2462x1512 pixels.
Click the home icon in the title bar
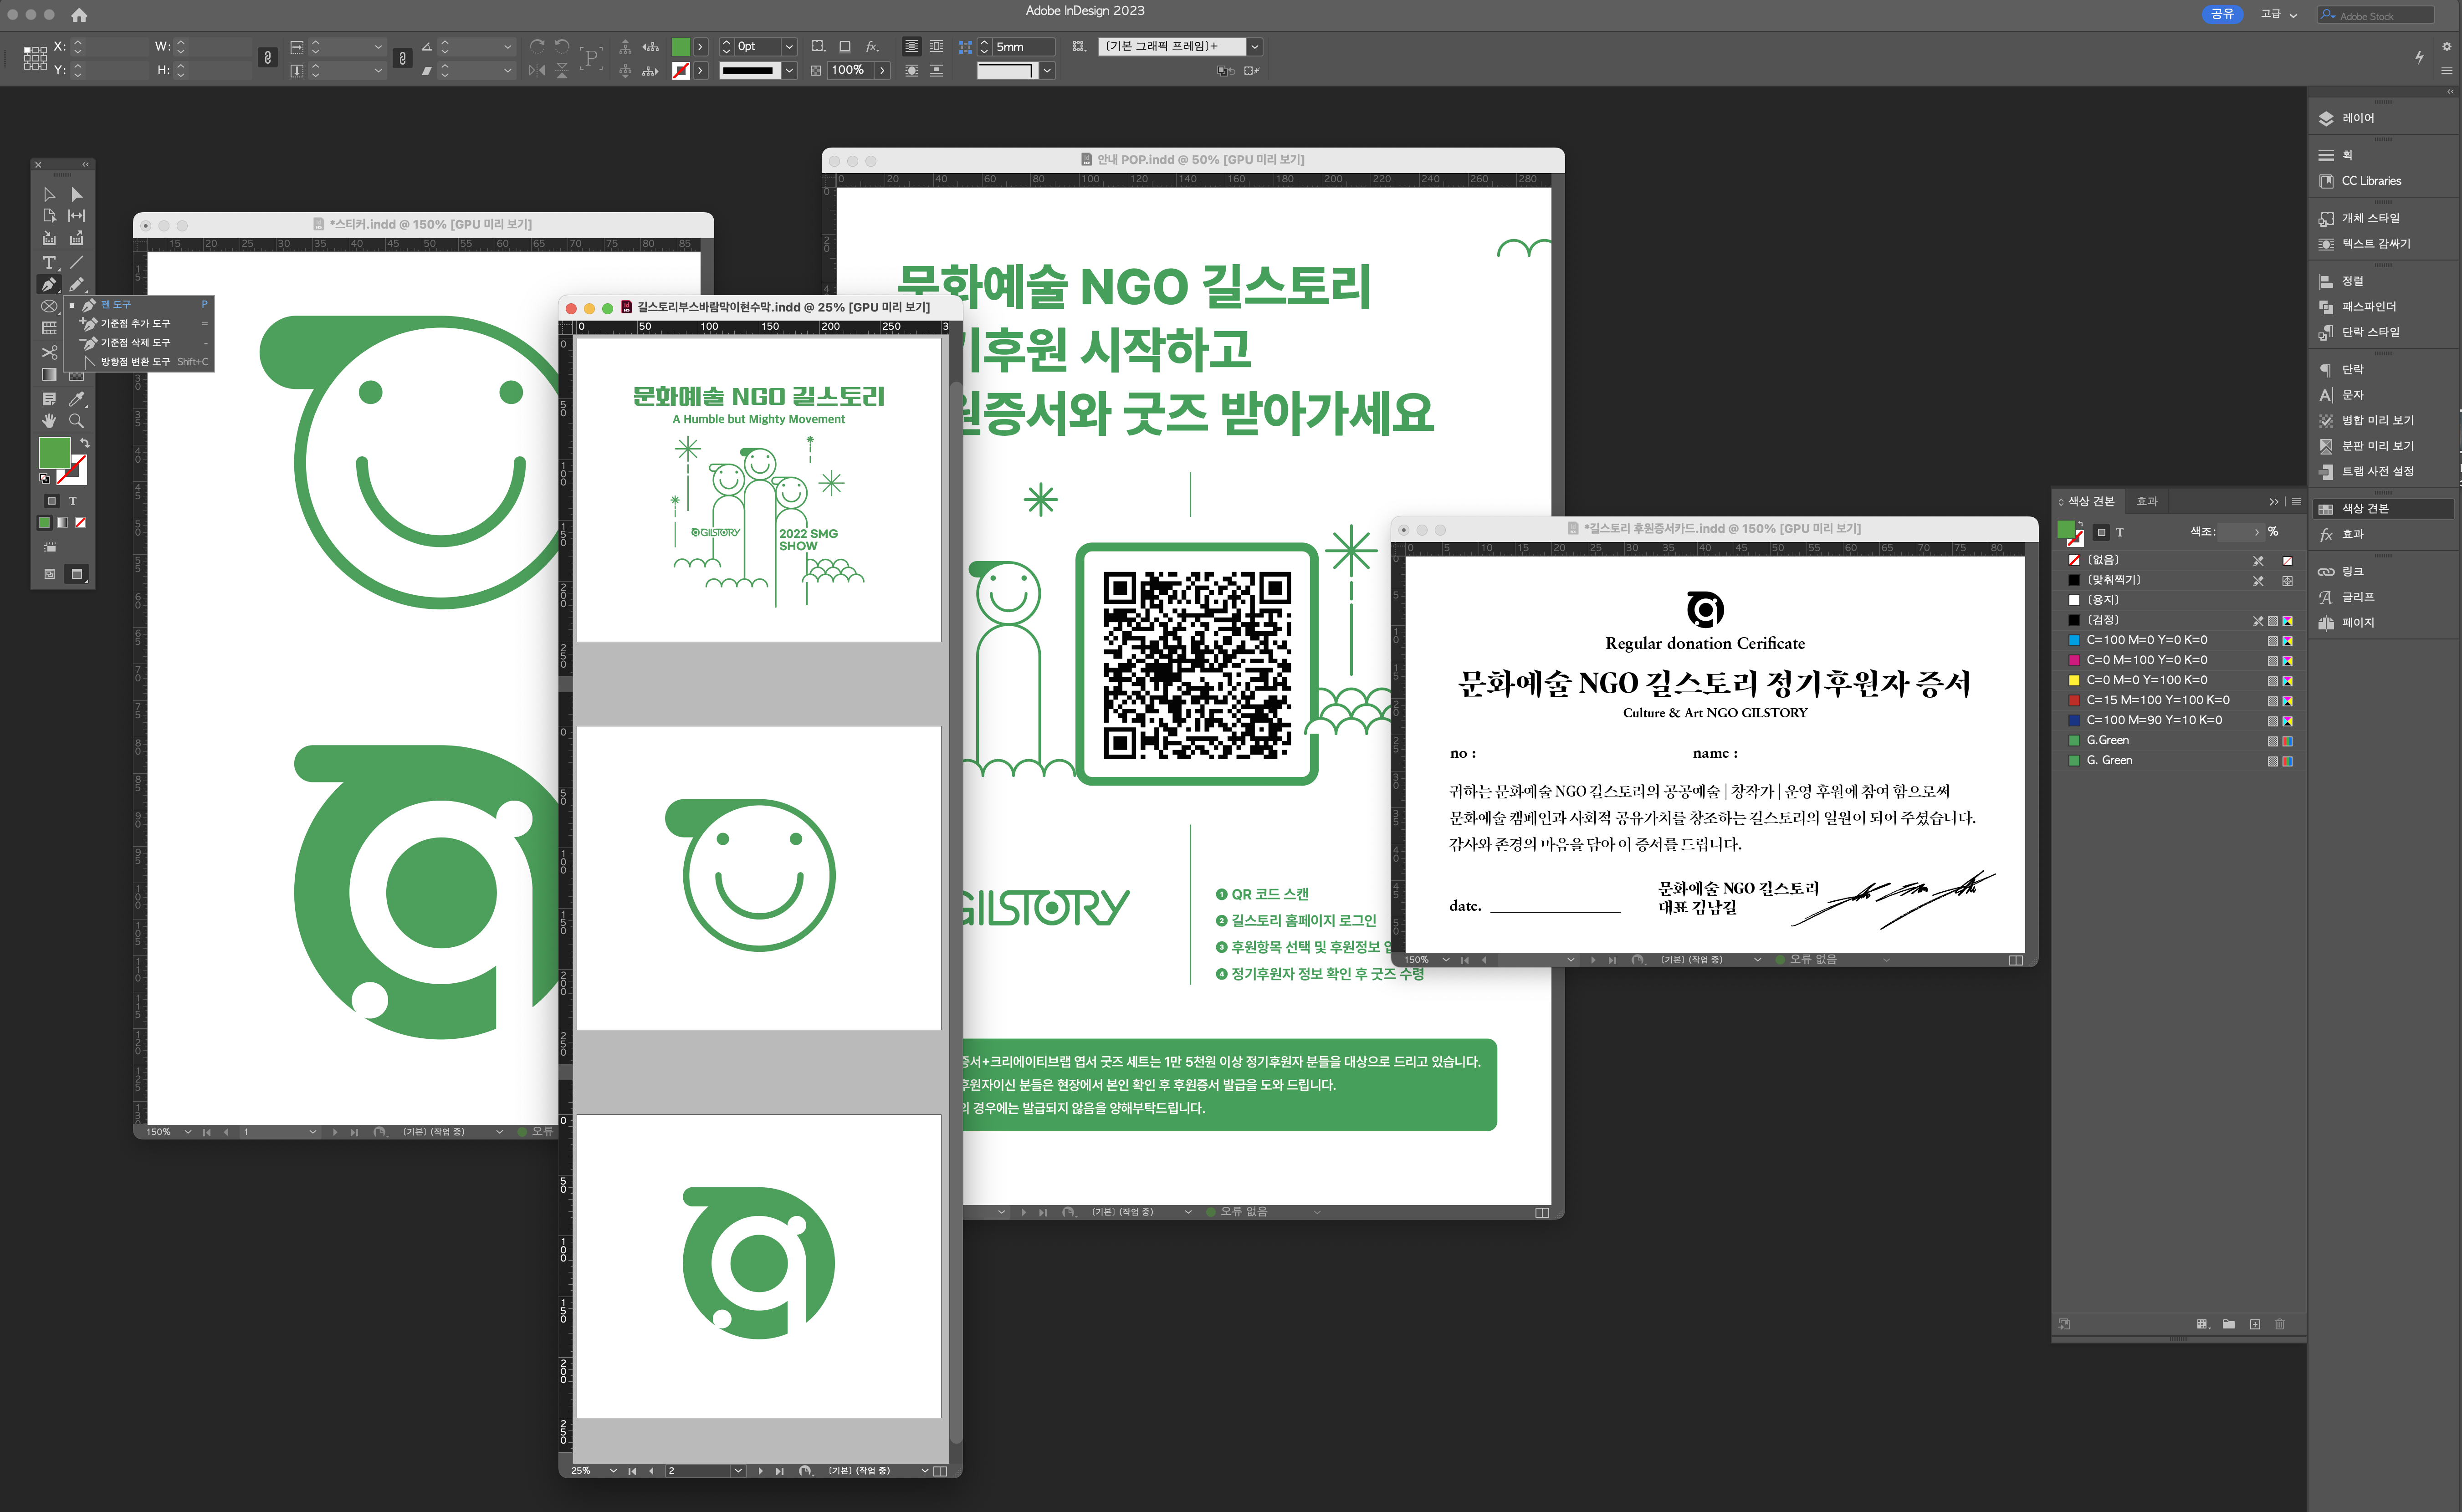point(79,15)
